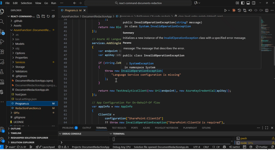This screenshot has height=150, width=275.
Task: Toggle the secondary side bar
Action: 254,3
